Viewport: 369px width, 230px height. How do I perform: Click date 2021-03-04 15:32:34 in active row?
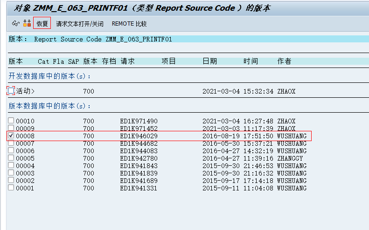[x=238, y=91]
